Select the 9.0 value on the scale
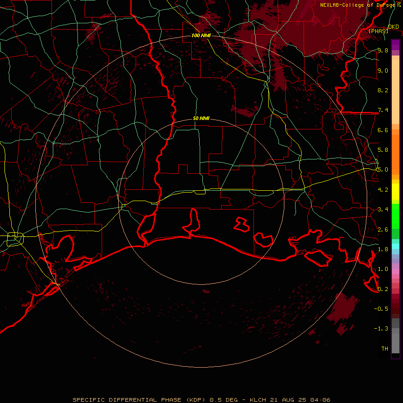Viewport: 403px width, 403px height. 383,70
